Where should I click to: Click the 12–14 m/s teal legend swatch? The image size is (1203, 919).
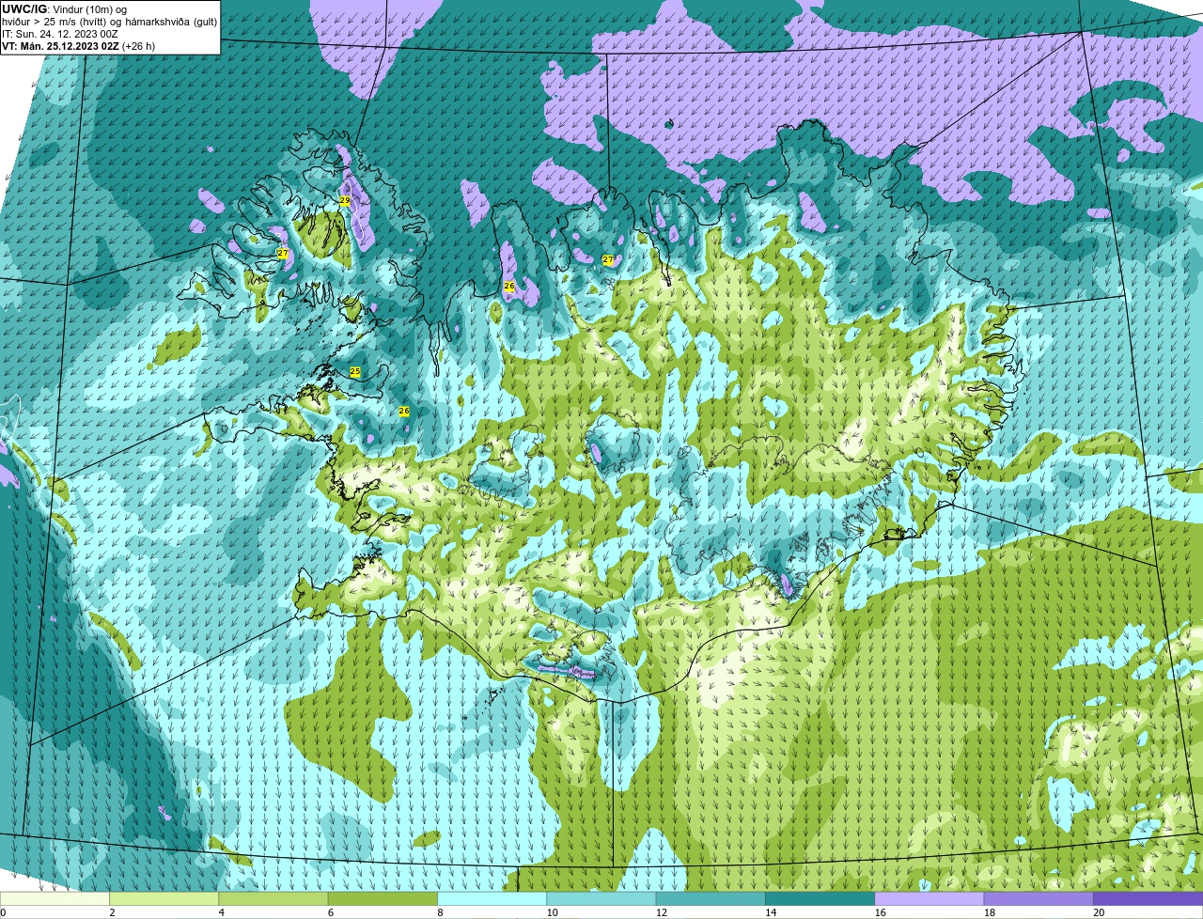[711, 898]
